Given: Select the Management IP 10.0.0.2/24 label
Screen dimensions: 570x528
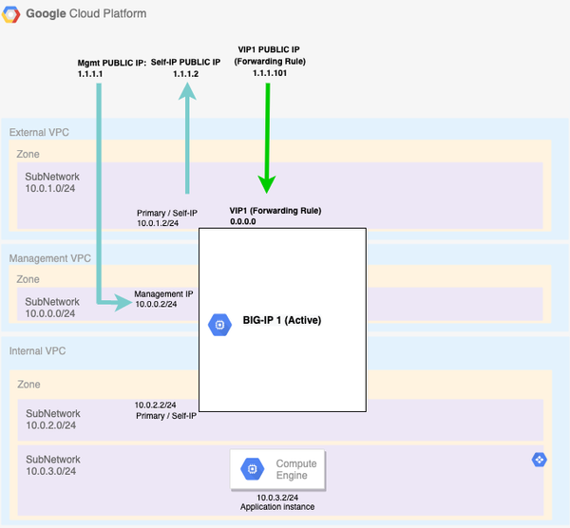Looking at the screenshot, I should click(162, 299).
